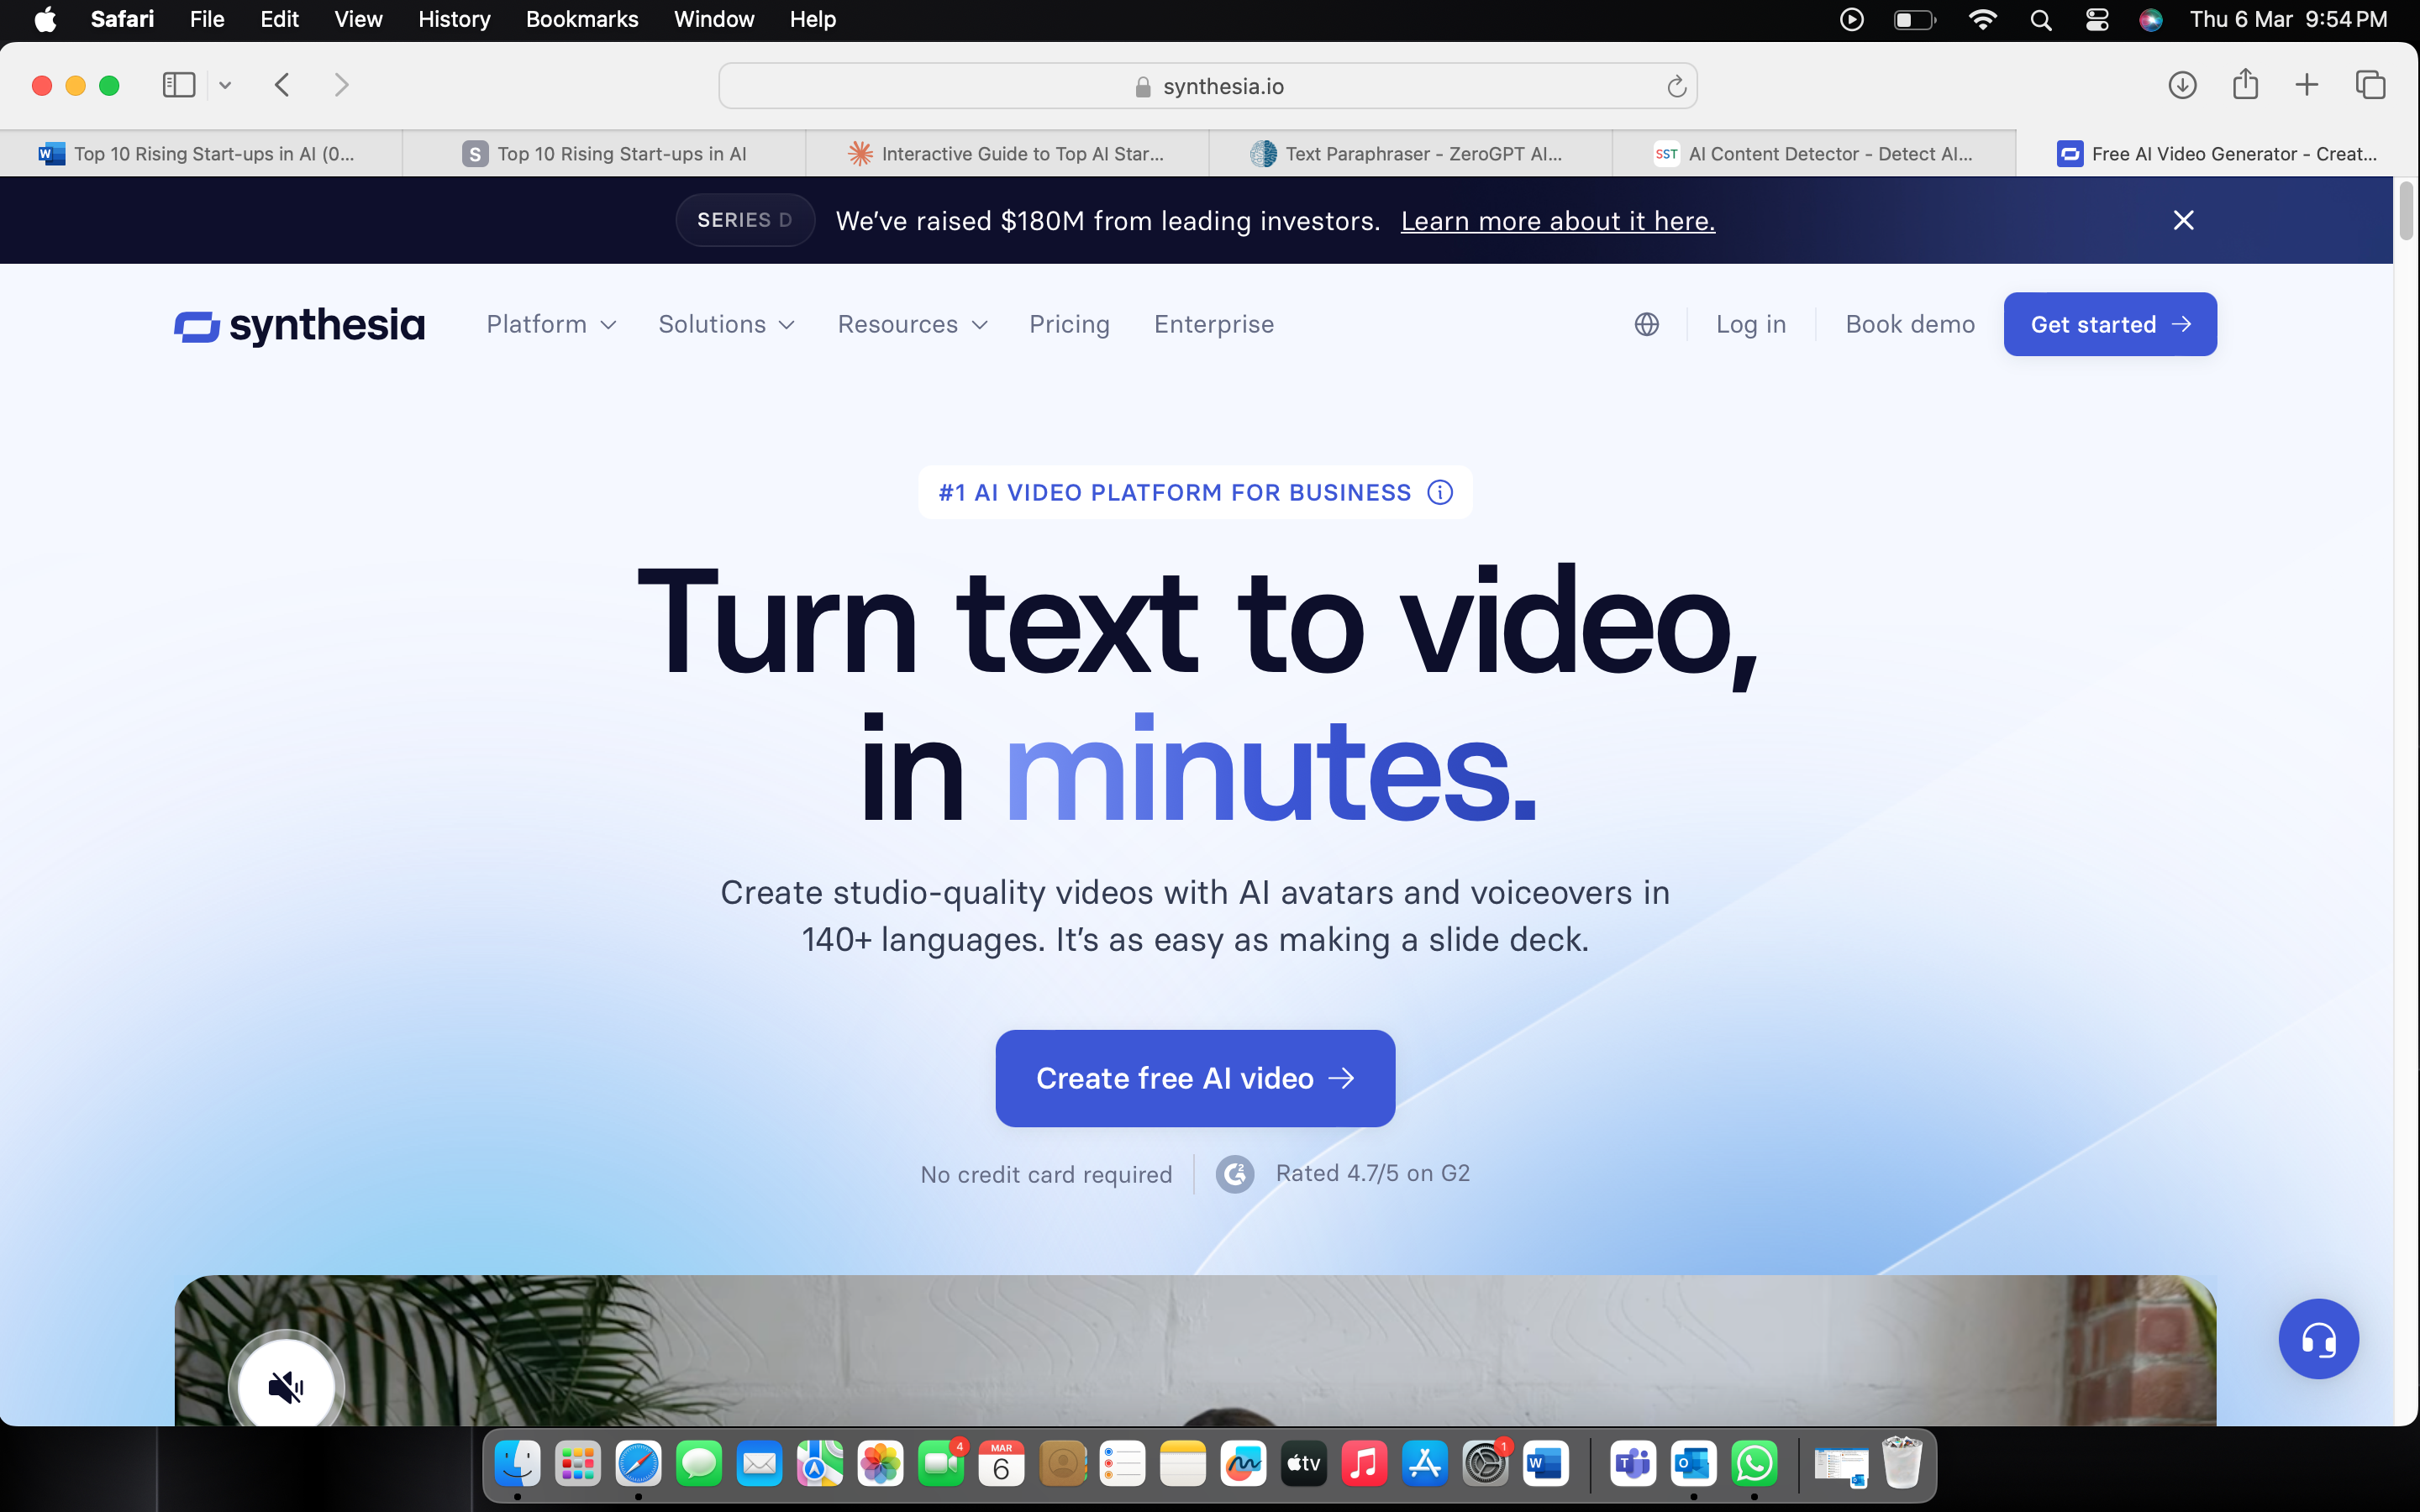Viewport: 2420px width, 1512px height.
Task: Switch to Text Paraphraser ZeroGPT tab
Action: (1410, 153)
